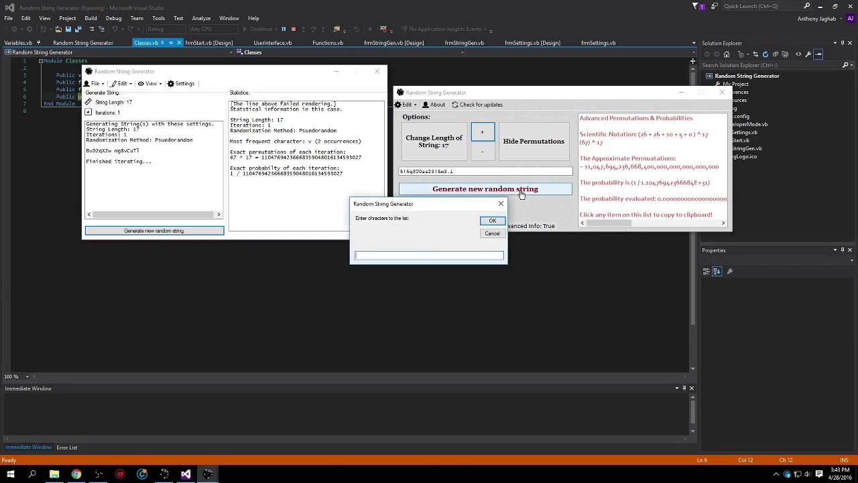
Task: Toggle auto-hide pin on Properties panel
Action: [843, 250]
